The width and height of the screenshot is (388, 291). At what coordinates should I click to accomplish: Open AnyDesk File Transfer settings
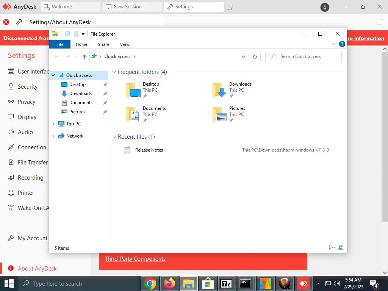pos(28,162)
